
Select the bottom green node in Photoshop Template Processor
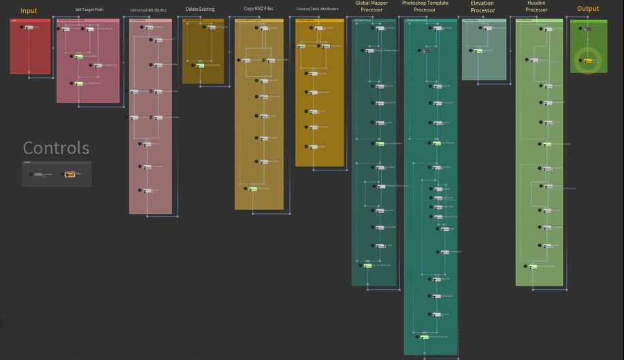(425, 337)
